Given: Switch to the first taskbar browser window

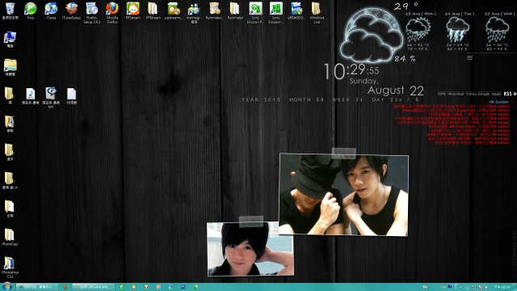Looking at the screenshot, I should [37, 287].
